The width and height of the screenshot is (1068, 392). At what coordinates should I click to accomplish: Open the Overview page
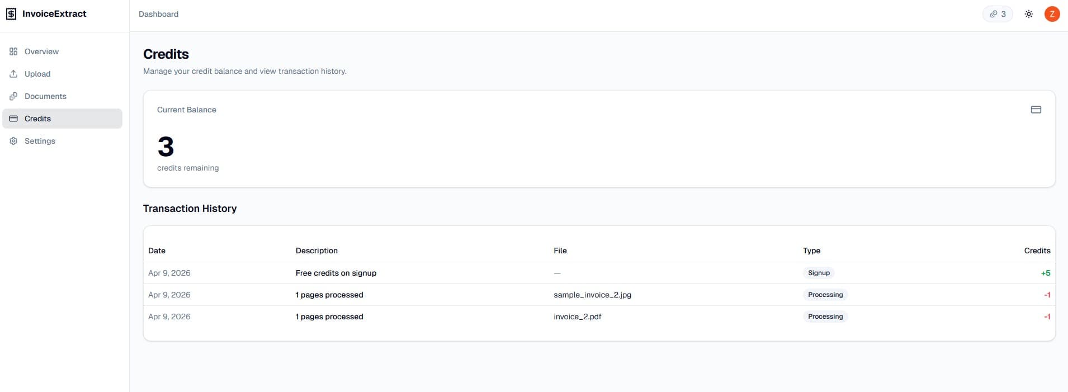click(x=62, y=51)
